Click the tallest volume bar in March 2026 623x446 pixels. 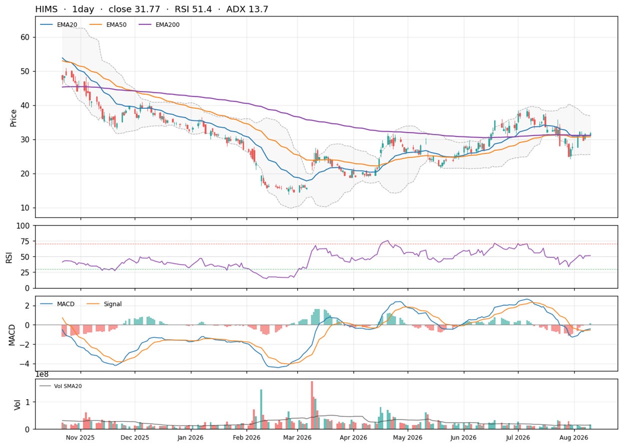pos(312,405)
